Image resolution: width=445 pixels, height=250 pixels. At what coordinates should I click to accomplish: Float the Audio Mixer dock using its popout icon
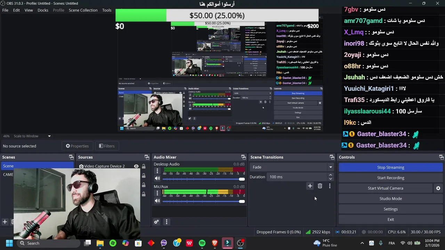(243, 157)
